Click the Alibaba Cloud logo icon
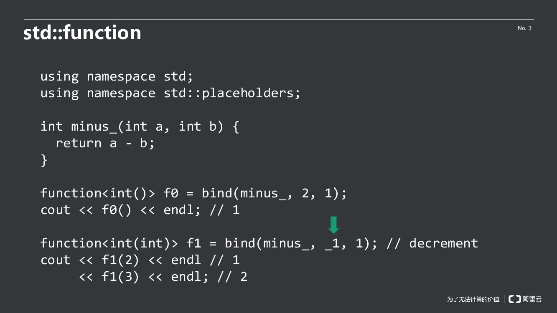The image size is (557, 313). (515, 299)
